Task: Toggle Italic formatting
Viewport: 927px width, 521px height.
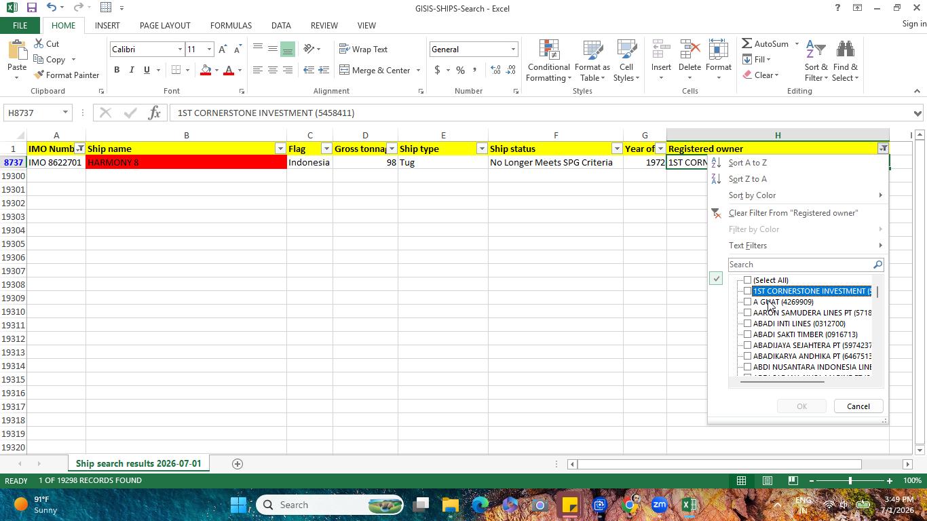Action: pos(132,70)
